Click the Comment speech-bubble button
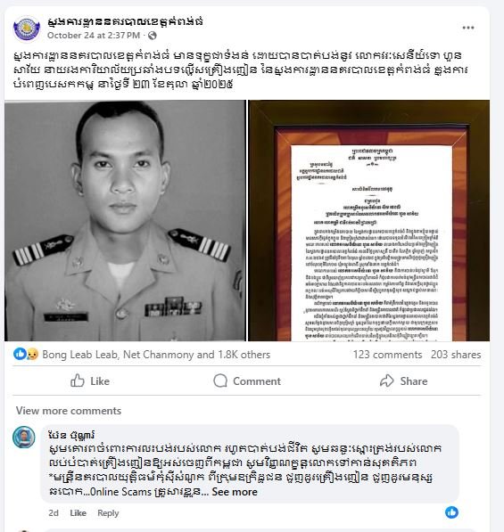The width and height of the screenshot is (504, 532). (x=247, y=381)
